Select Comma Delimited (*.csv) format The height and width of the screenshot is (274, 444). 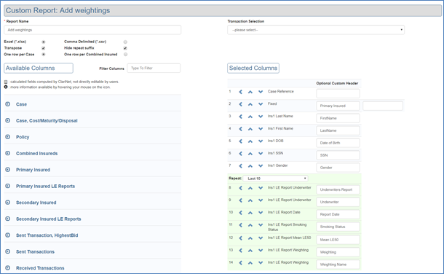click(x=125, y=42)
